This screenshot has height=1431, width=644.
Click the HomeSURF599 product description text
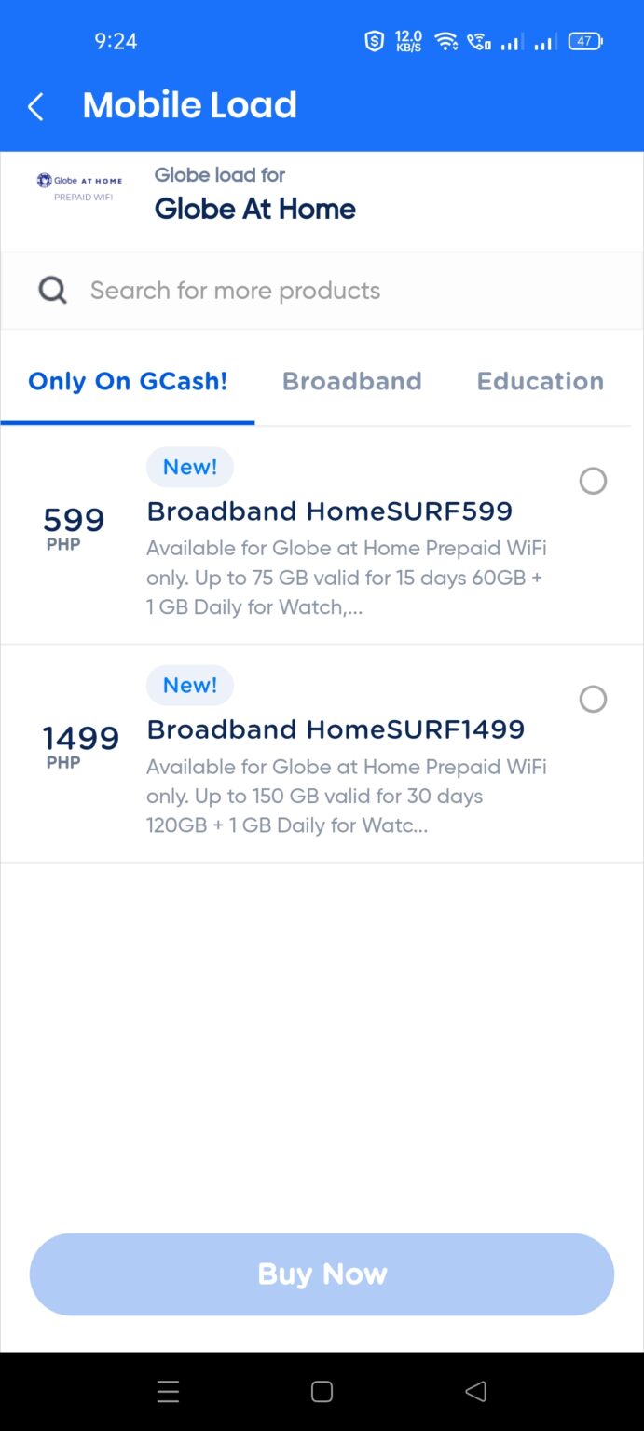tap(345, 578)
